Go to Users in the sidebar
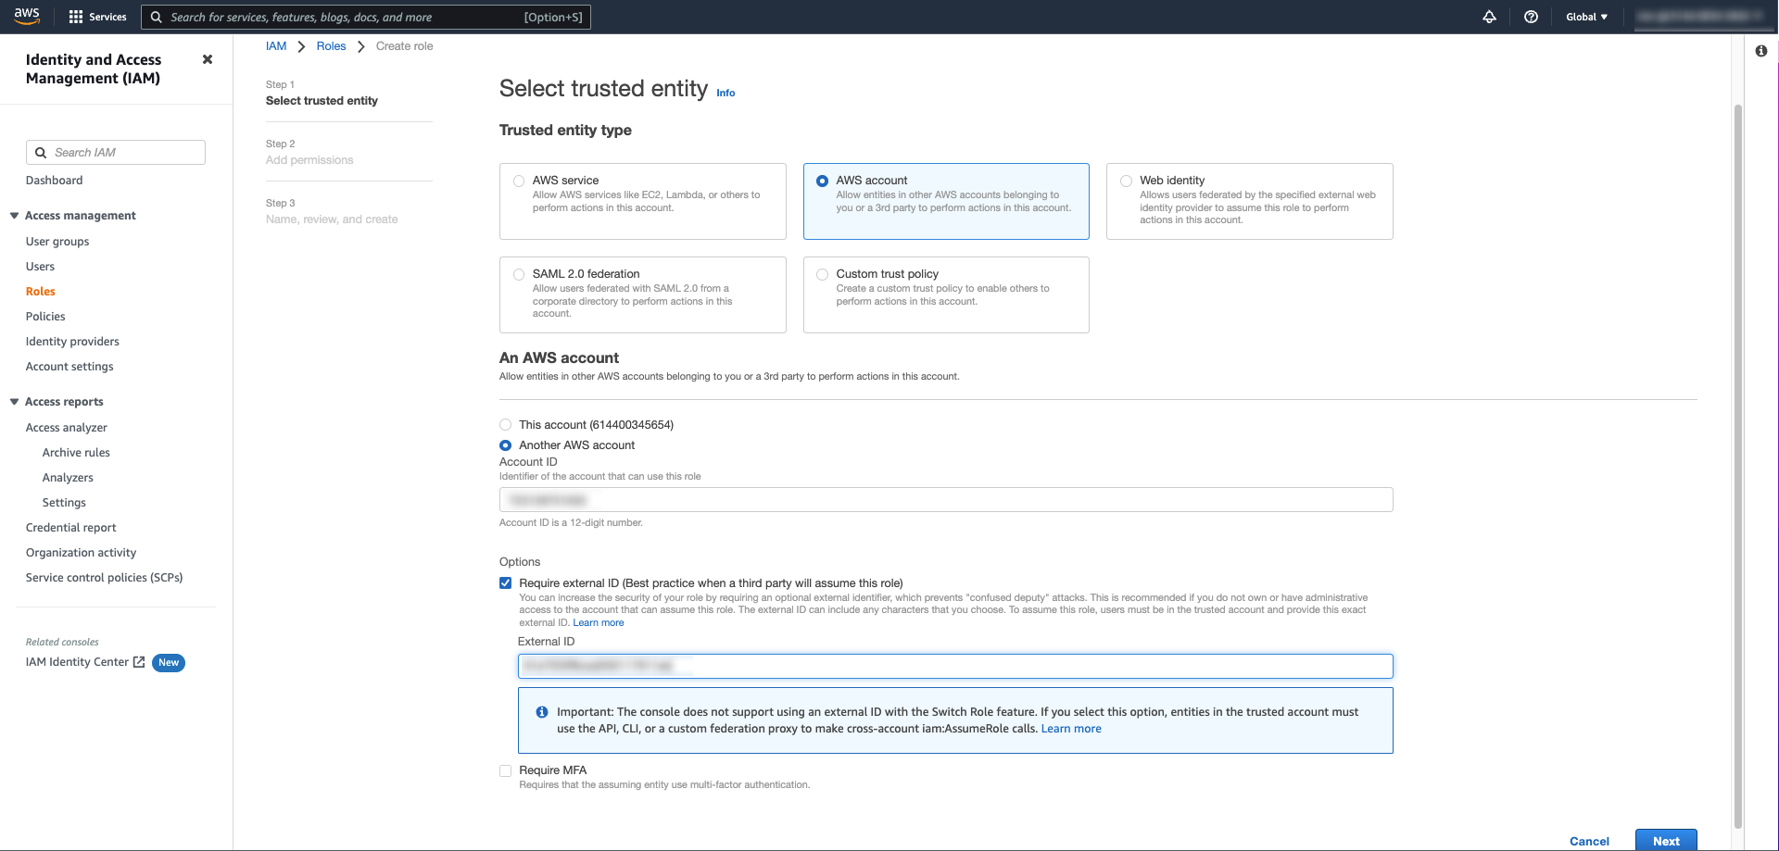 (x=40, y=267)
